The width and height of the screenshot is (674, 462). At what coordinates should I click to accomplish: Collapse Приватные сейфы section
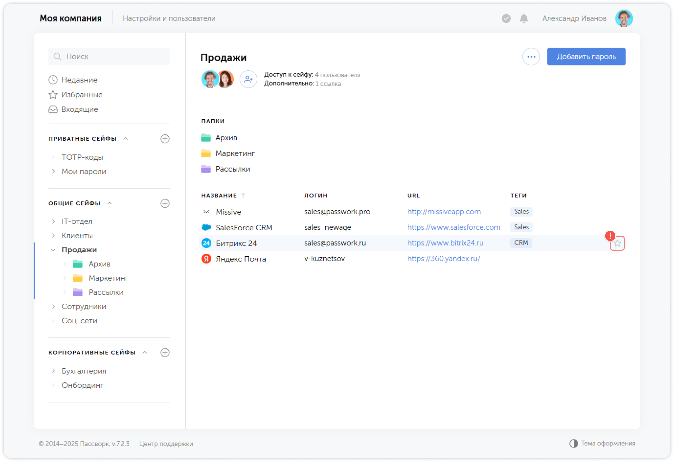[126, 139]
